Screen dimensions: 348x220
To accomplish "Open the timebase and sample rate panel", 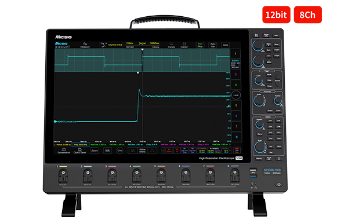I will tap(142, 45).
